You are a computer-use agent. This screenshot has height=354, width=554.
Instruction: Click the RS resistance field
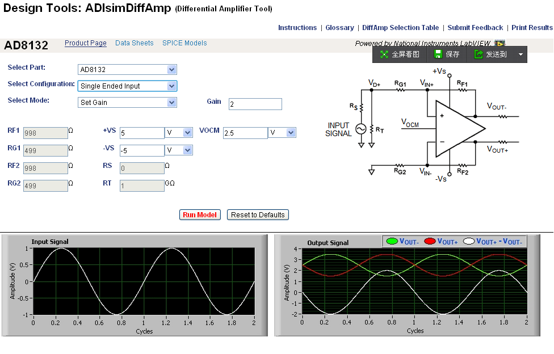pyautogui.click(x=142, y=168)
